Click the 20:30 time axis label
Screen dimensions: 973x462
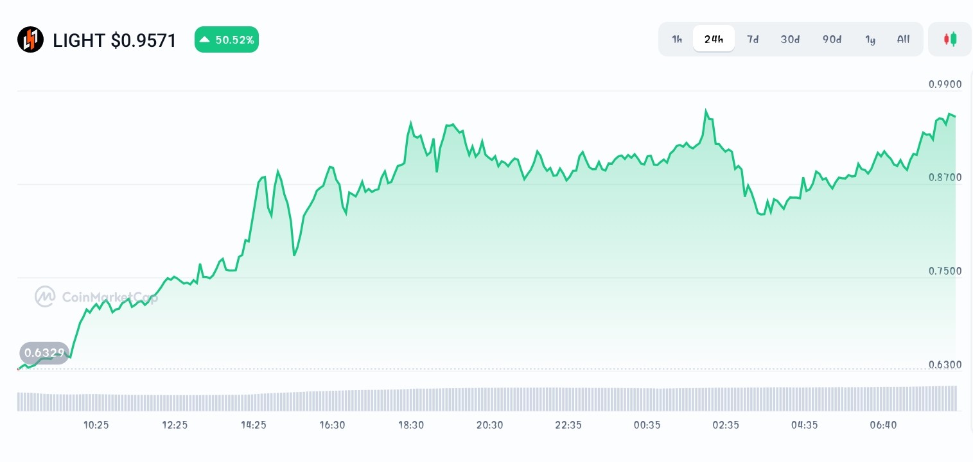point(489,425)
